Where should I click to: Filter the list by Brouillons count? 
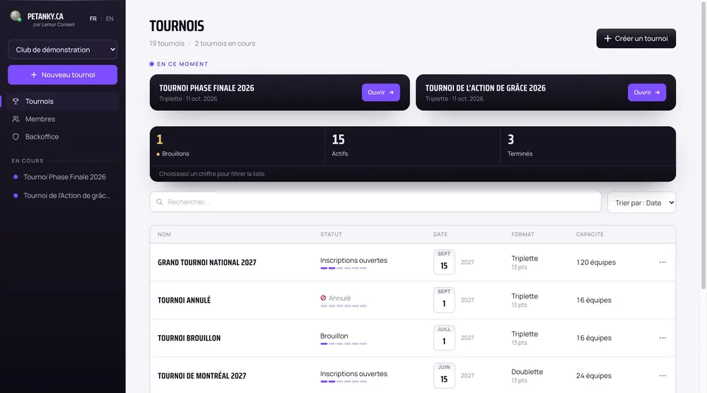(237, 146)
